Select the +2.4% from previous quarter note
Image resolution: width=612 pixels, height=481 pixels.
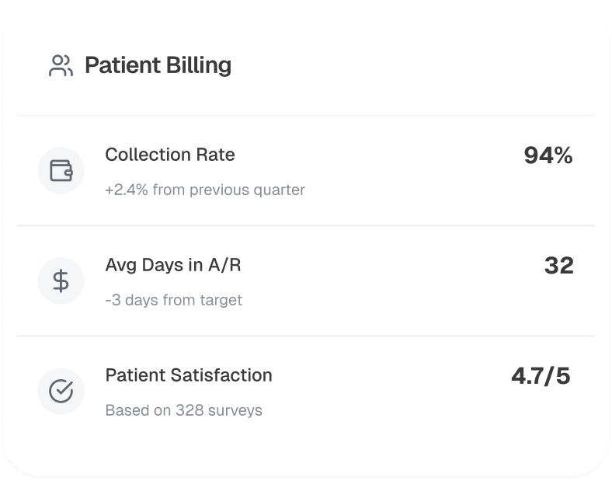(x=205, y=190)
